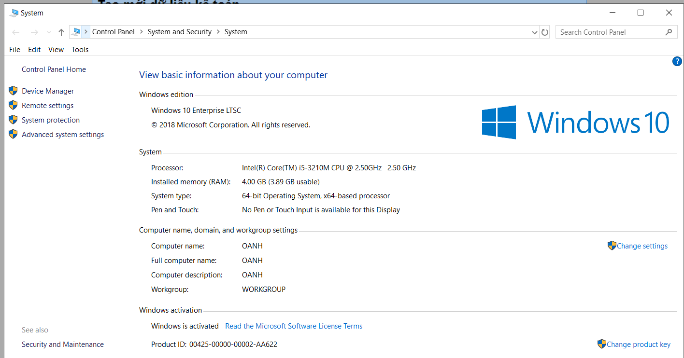Click the computer icon in address bar

76,32
